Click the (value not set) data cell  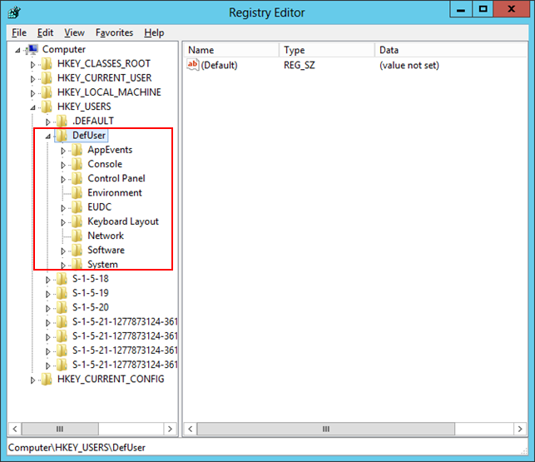click(409, 65)
